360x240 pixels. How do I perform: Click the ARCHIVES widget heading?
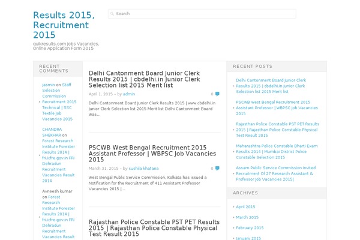pyautogui.click(x=245, y=193)
